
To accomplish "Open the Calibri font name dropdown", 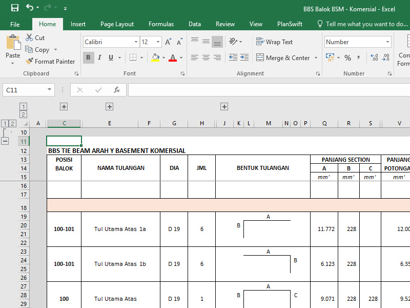I will pyautogui.click(x=136, y=42).
